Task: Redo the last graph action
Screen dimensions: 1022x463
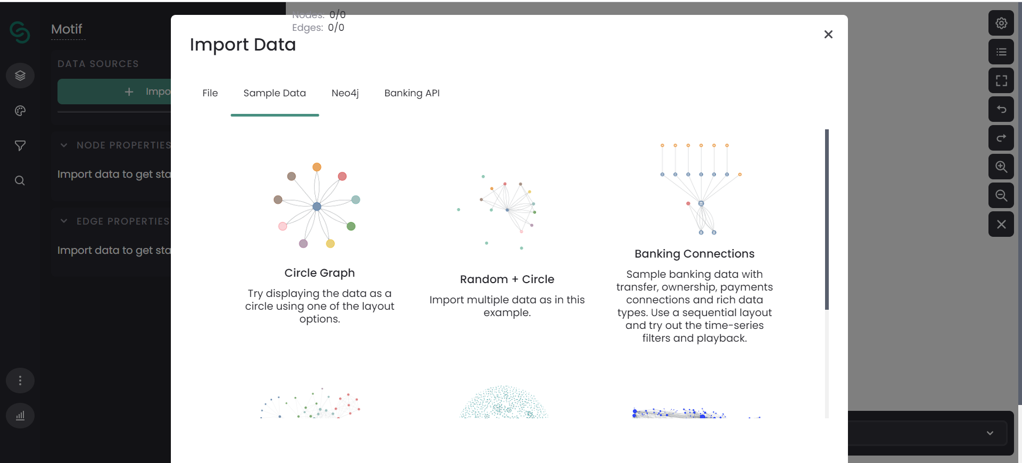Action: click(1001, 138)
